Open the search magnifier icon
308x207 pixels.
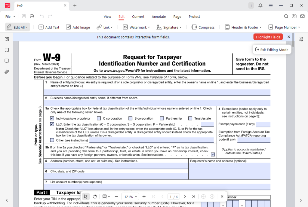(x=286, y=16)
